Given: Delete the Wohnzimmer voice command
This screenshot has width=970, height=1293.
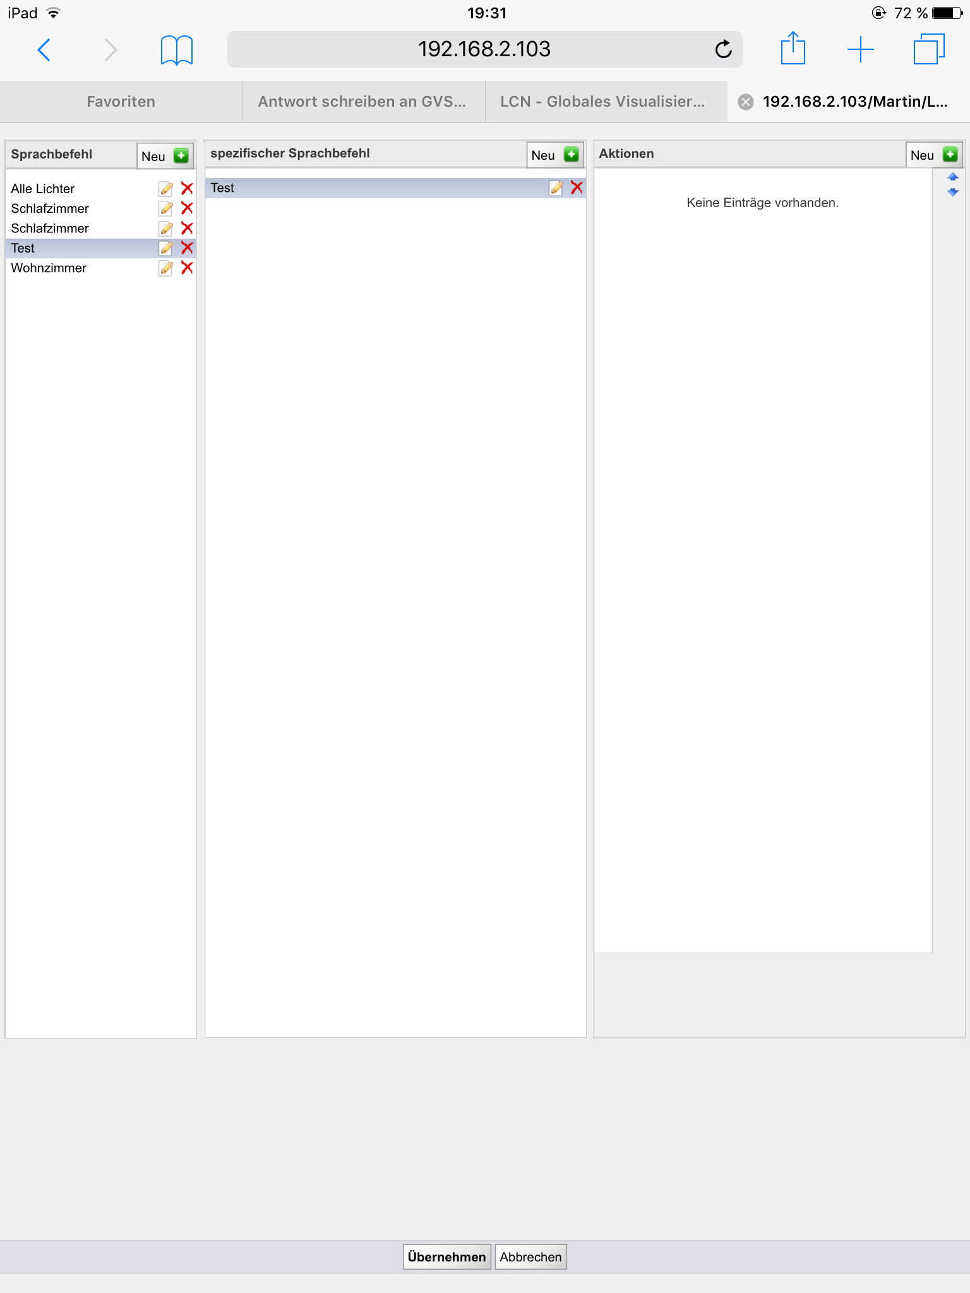Looking at the screenshot, I should click(187, 268).
